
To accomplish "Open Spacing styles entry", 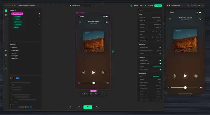I will pyautogui.click(x=15, y=56).
